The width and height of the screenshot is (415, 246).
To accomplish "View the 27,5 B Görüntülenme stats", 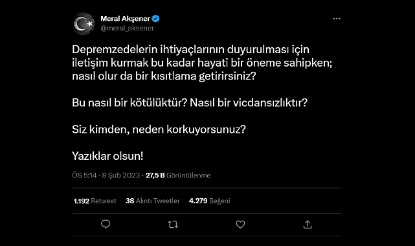I will pyautogui.click(x=178, y=175).
